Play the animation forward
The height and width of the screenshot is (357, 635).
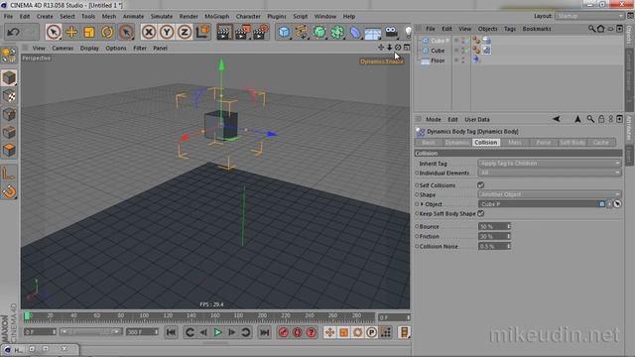[x=217, y=332]
